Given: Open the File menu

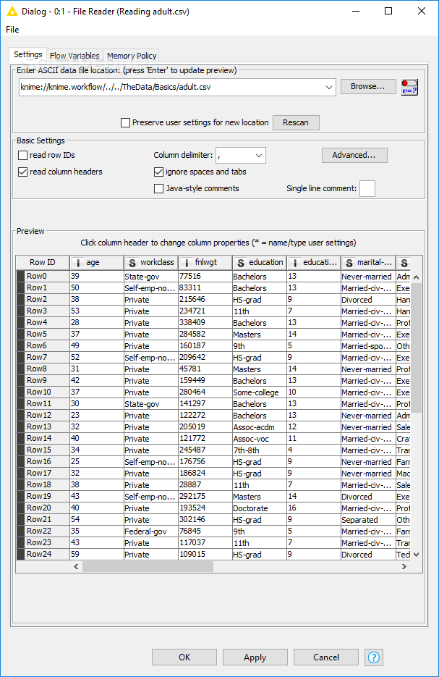Looking at the screenshot, I should coord(12,30).
